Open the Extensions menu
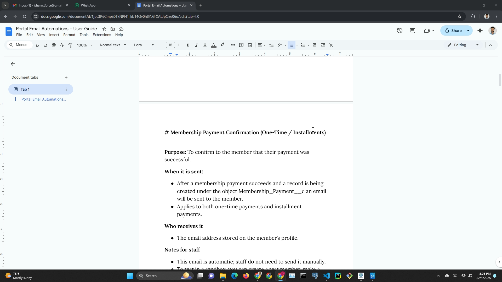This screenshot has height=282, width=502. click(102, 35)
